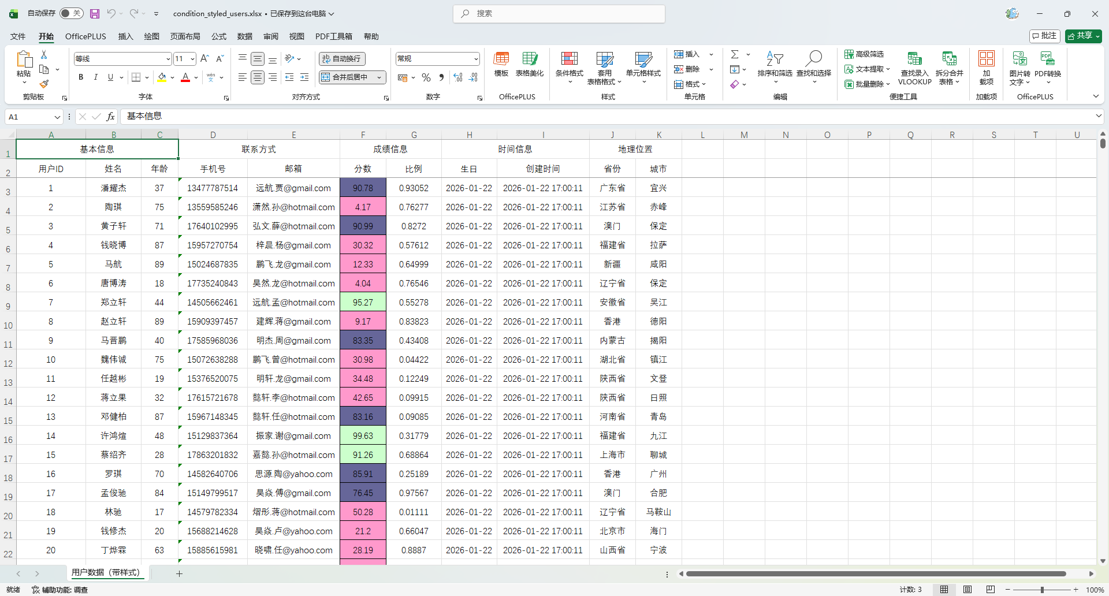
Task: Click the Save icon in title bar
Action: click(95, 13)
